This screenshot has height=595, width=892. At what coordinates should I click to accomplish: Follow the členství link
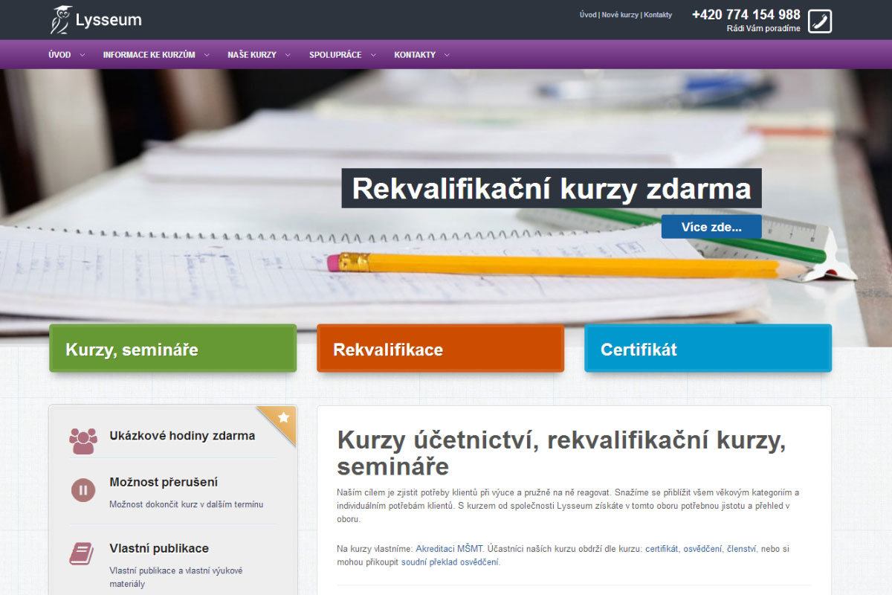(741, 549)
